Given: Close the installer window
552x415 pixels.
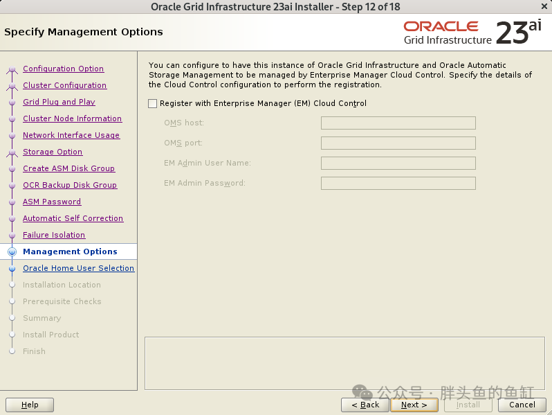Looking at the screenshot, I should click(x=544, y=6).
